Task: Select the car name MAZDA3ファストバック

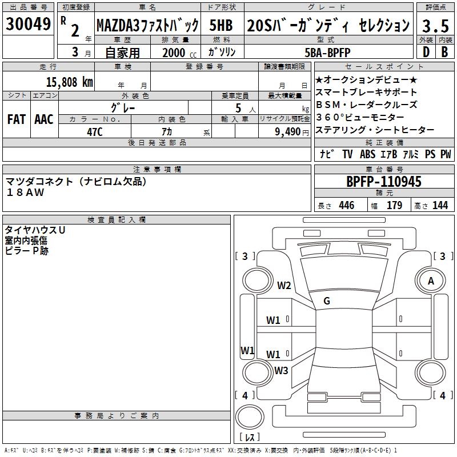Action: tap(147, 25)
